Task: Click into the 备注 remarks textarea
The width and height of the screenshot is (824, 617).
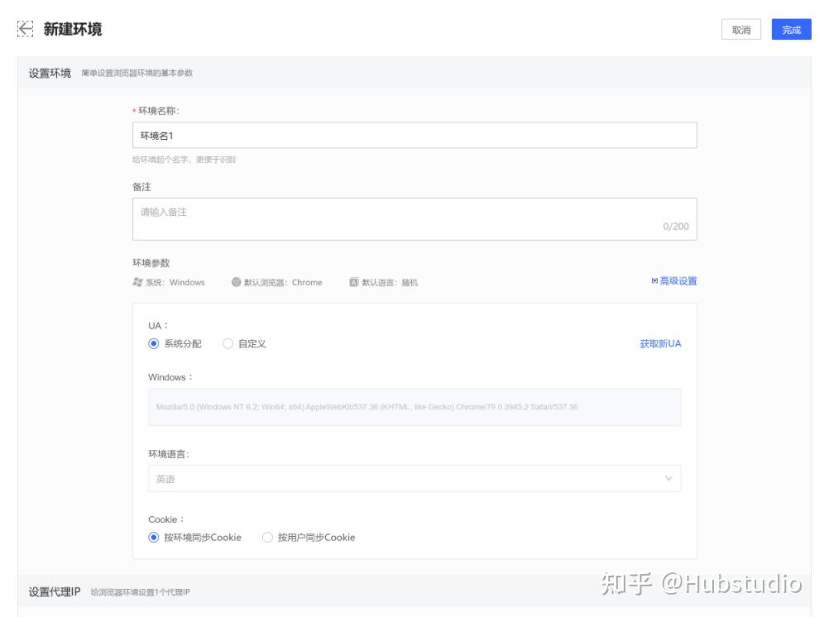Action: coord(414,219)
